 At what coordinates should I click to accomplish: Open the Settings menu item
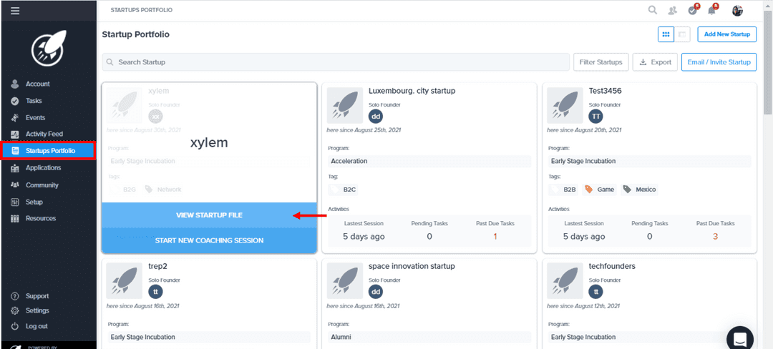click(37, 310)
